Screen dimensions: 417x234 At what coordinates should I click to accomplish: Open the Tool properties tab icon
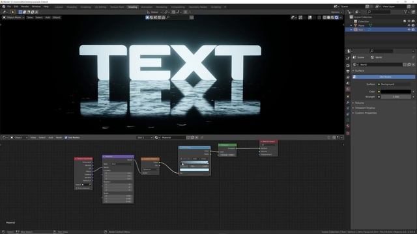tap(348, 58)
